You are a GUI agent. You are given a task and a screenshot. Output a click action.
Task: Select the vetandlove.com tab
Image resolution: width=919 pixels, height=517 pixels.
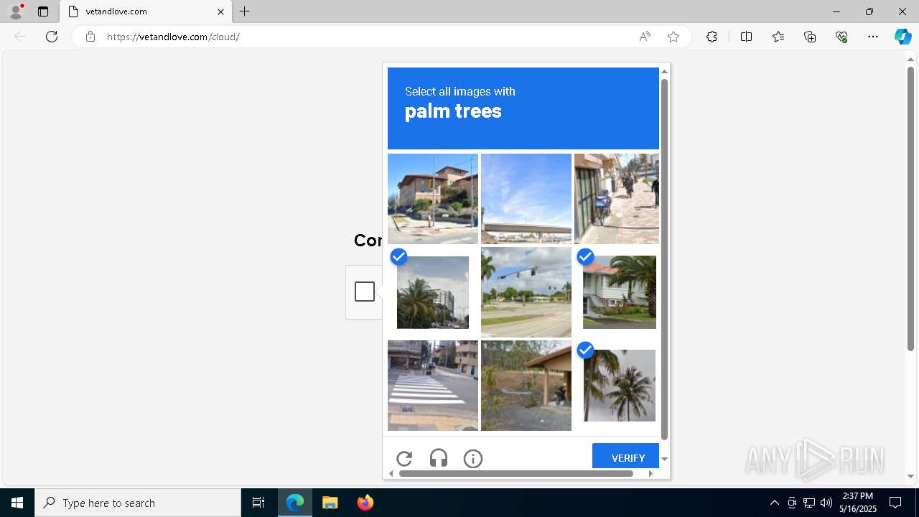146,11
